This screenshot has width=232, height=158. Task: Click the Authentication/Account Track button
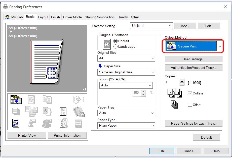coord(194,68)
